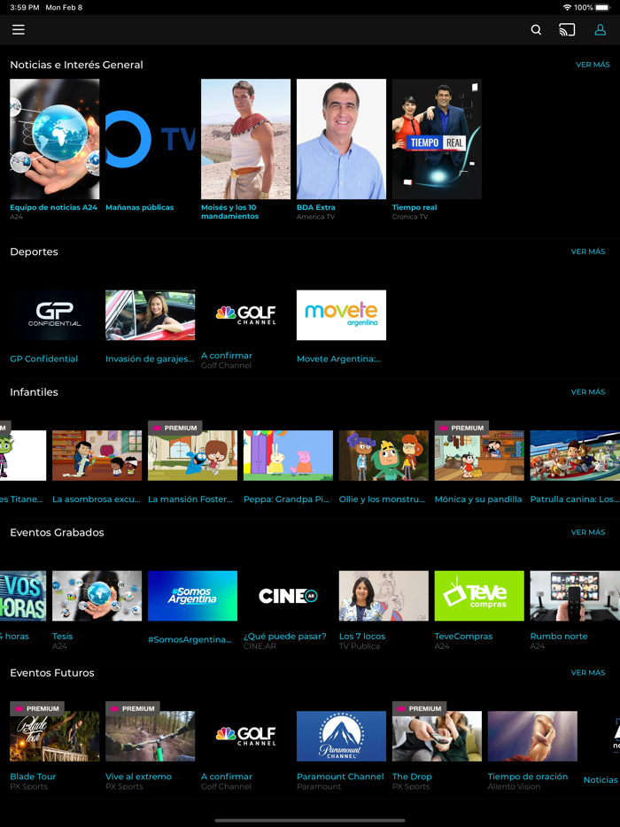620x827 pixels.
Task: Open the user profile icon
Action: 600,30
